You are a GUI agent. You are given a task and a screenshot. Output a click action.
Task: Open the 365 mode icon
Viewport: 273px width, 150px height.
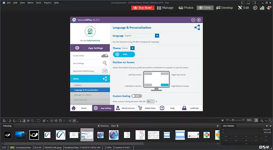point(255,8)
